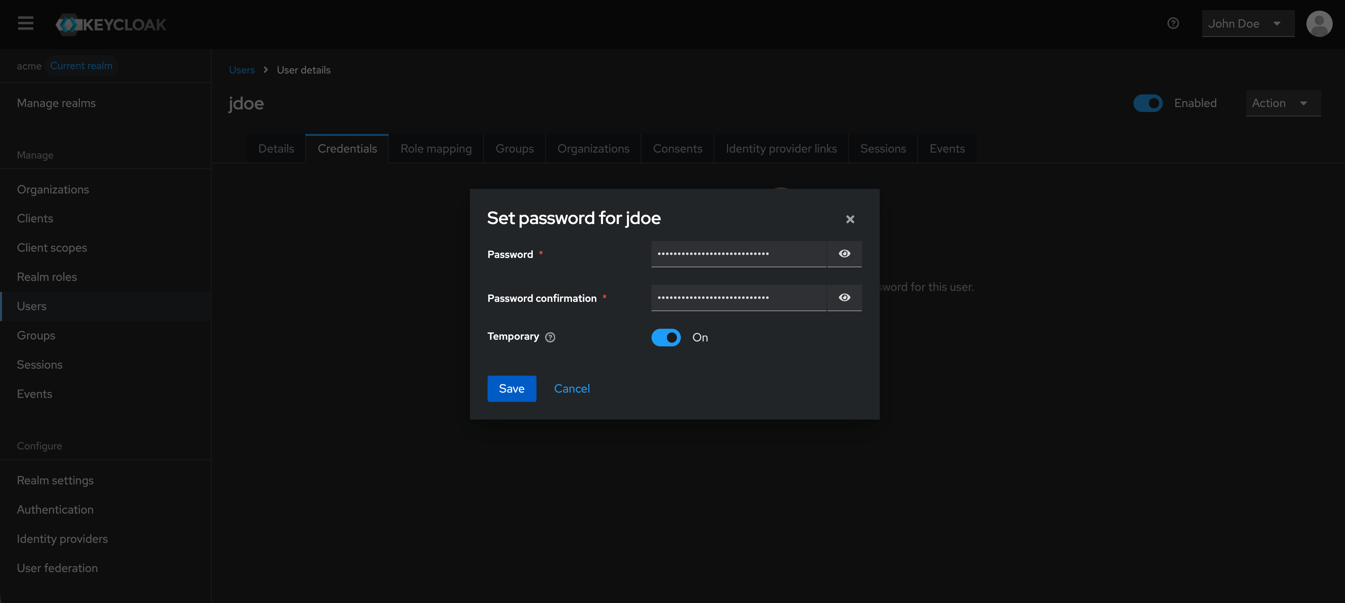The image size is (1345, 603).
Task: Close the Set password dialog
Action: pos(850,219)
